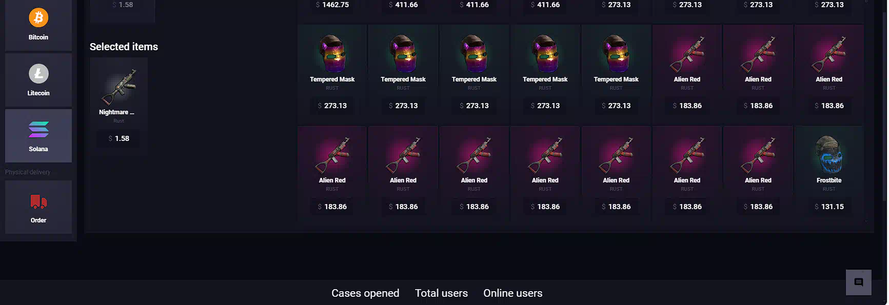Select the Bitcoin payment option
This screenshot has width=889, height=305.
(x=38, y=25)
